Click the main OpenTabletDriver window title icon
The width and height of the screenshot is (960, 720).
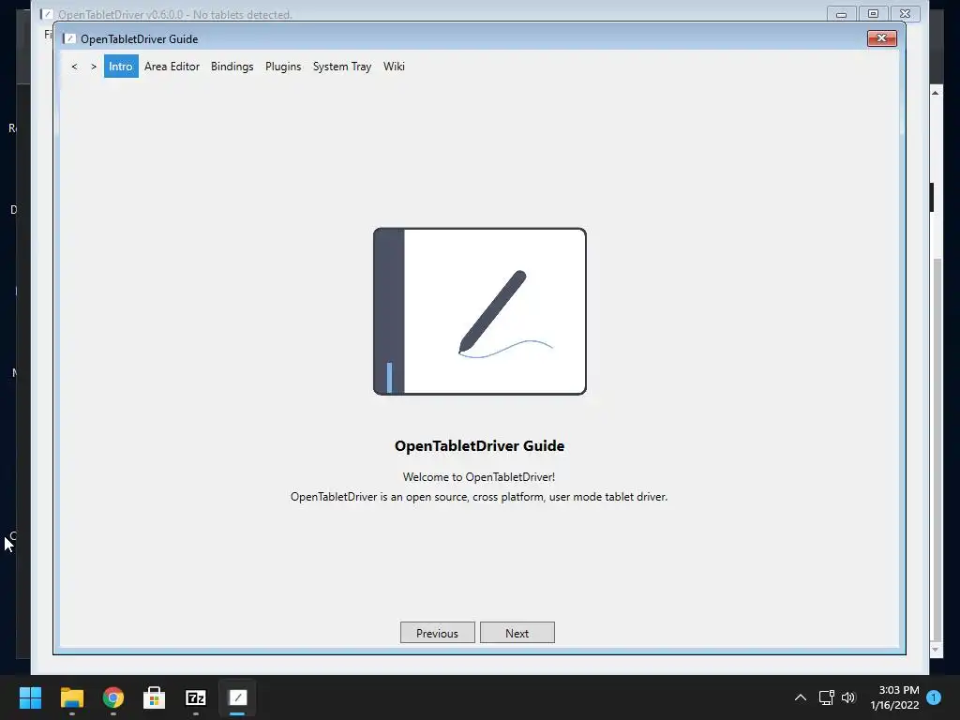click(x=47, y=14)
